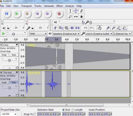133x116 pixels.
Task: Open the Generate menu
Action: (49, 6)
